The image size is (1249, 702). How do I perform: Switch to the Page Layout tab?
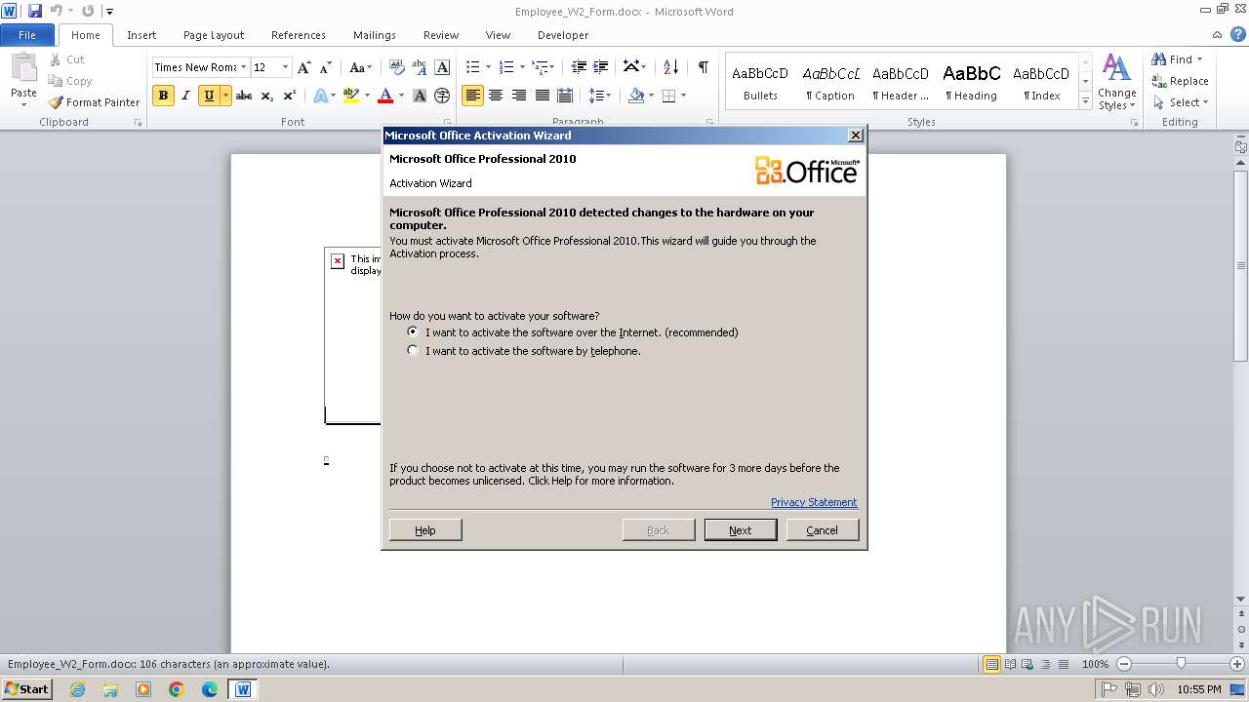click(x=214, y=35)
